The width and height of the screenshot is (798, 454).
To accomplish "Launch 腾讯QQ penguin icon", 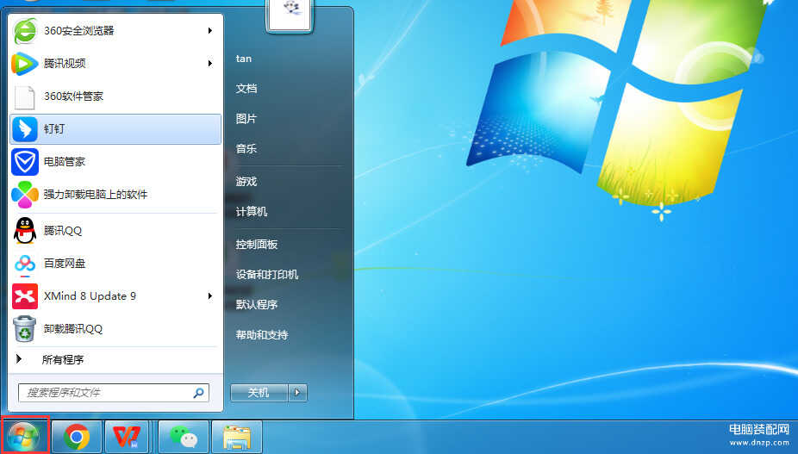I will (24, 231).
